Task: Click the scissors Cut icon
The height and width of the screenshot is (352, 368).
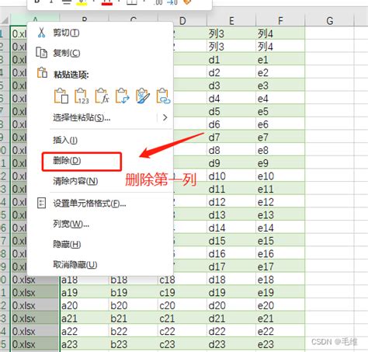Action: pyautogui.click(x=41, y=33)
